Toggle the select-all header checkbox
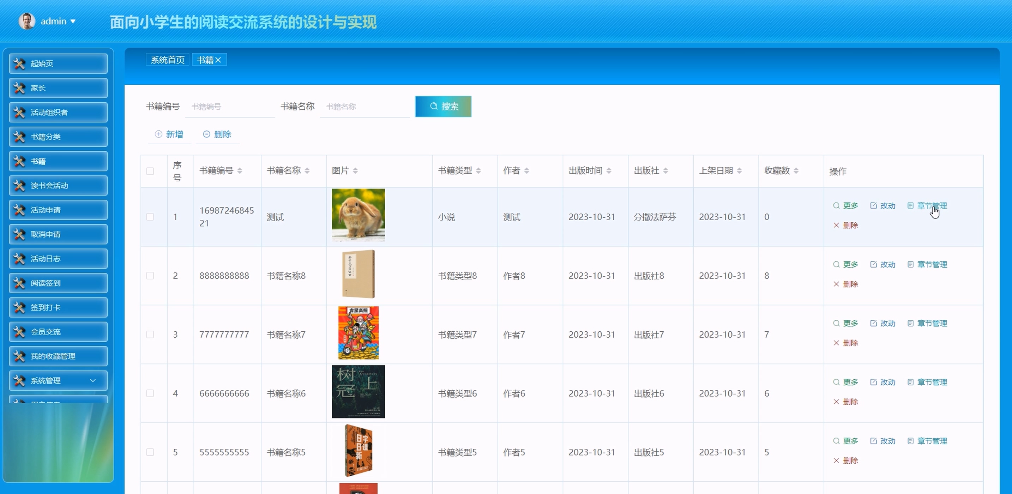 (x=150, y=171)
